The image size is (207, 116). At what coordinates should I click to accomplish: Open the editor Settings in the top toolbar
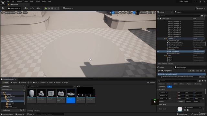pyautogui.click(x=200, y=8)
